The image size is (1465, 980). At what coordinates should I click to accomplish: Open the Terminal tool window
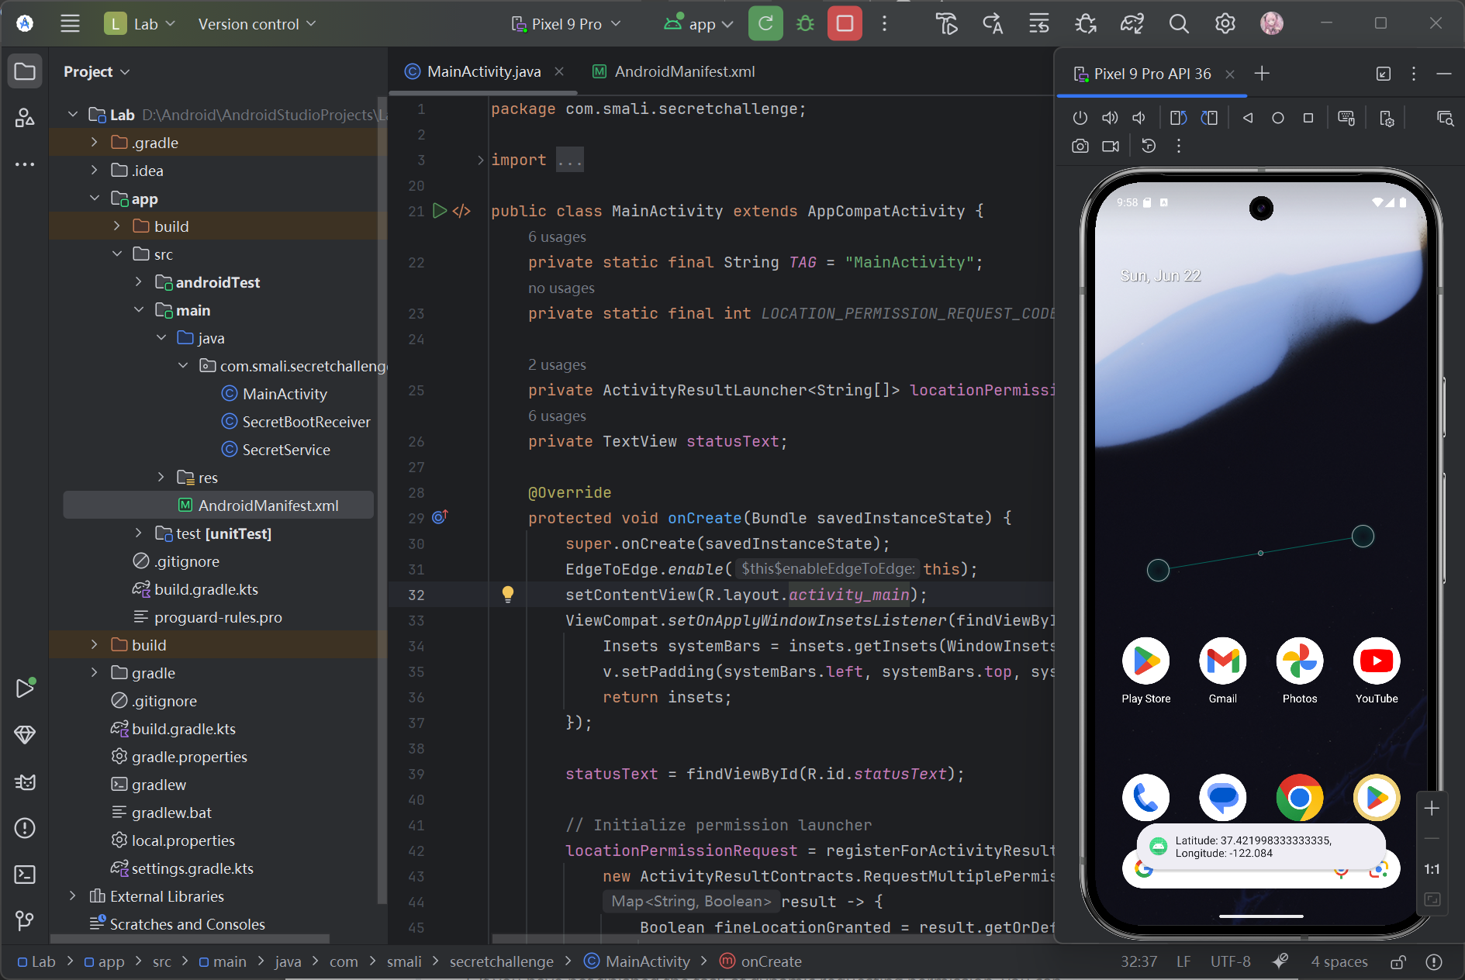[x=25, y=875]
